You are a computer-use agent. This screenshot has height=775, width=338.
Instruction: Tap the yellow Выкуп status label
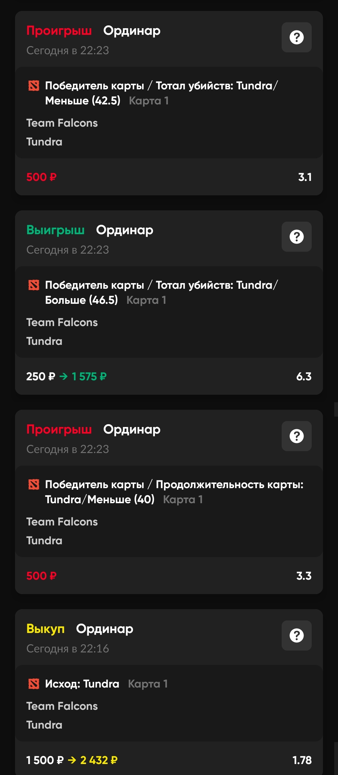45,629
